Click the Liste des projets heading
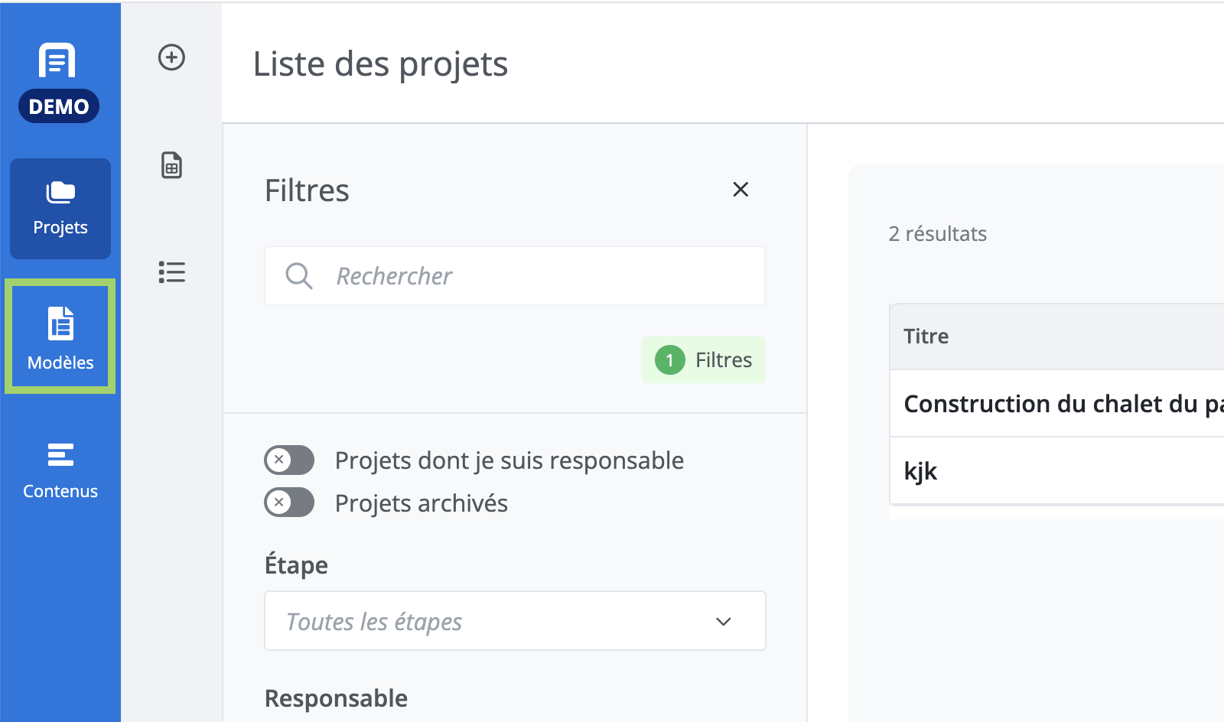The height and width of the screenshot is (722, 1224). coord(380,64)
